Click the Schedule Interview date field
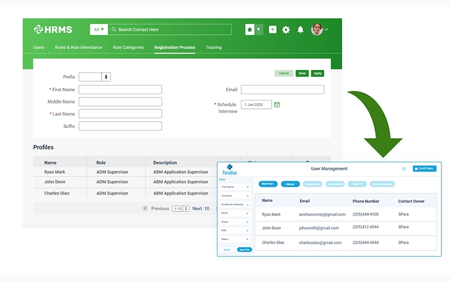 point(257,104)
